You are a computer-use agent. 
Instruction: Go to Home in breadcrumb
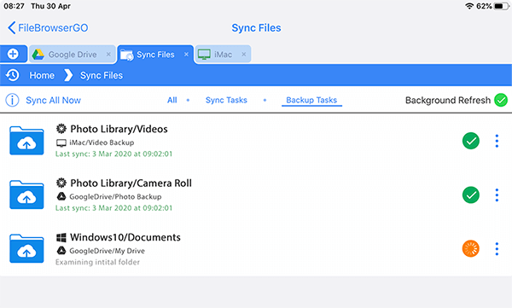coord(42,75)
